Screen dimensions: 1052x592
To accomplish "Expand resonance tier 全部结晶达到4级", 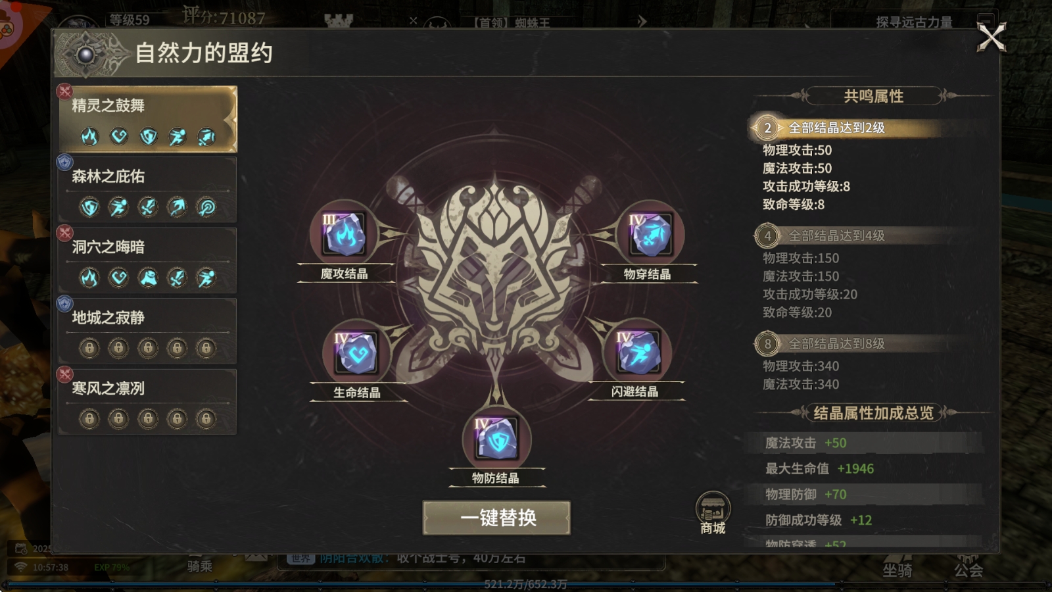I will tap(849, 235).
